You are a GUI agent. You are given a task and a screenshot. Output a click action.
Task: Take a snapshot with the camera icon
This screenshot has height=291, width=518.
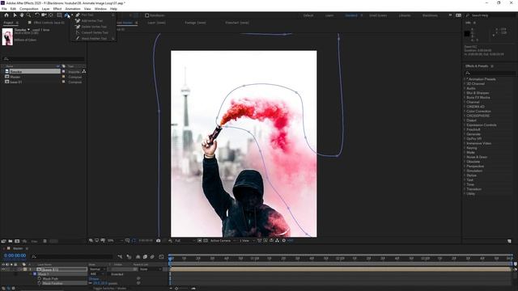159,241
